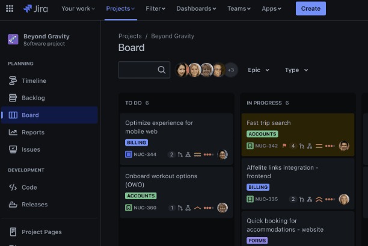Open the Projects menu in top navigation
This screenshot has width=368, height=246.
click(120, 8)
